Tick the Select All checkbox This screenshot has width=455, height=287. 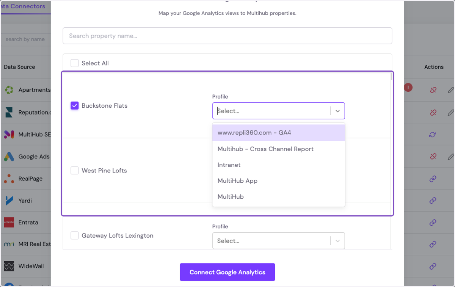coord(75,63)
